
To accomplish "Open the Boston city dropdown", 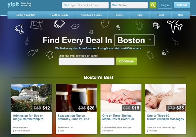I will click(134, 40).
